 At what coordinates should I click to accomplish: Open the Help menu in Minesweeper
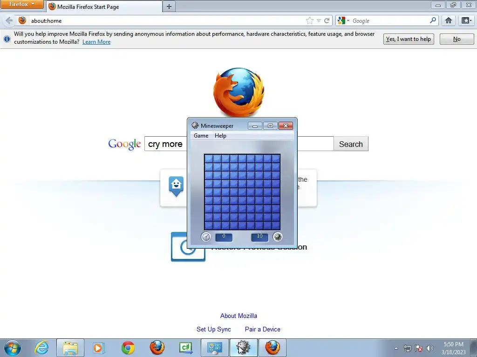220,136
